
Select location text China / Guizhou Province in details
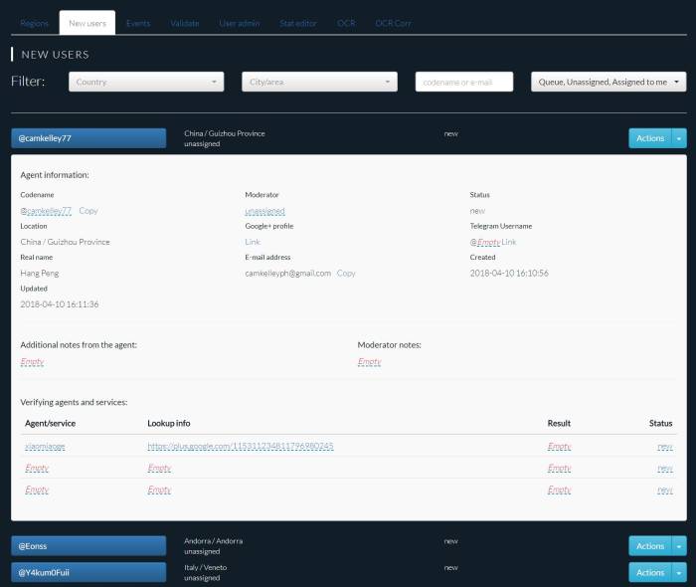tap(65, 242)
